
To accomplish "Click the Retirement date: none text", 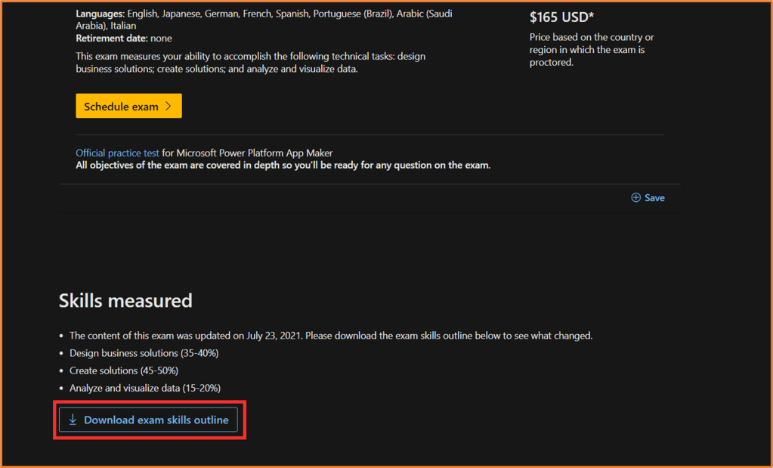I will click(x=124, y=39).
